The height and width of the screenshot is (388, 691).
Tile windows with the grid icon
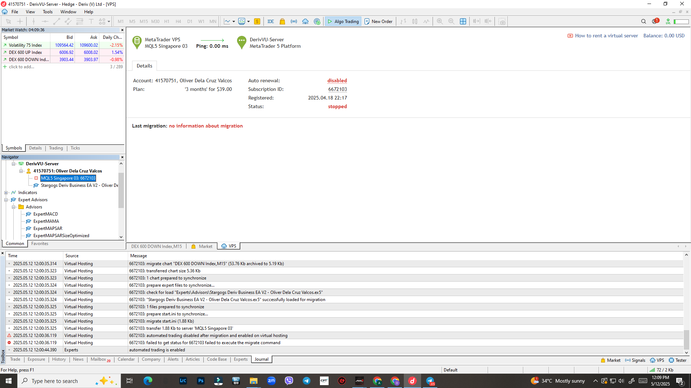[x=463, y=22]
